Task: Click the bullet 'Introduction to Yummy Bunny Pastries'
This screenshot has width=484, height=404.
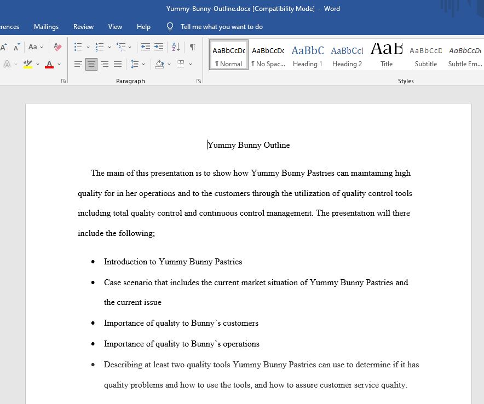Action: 173,262
